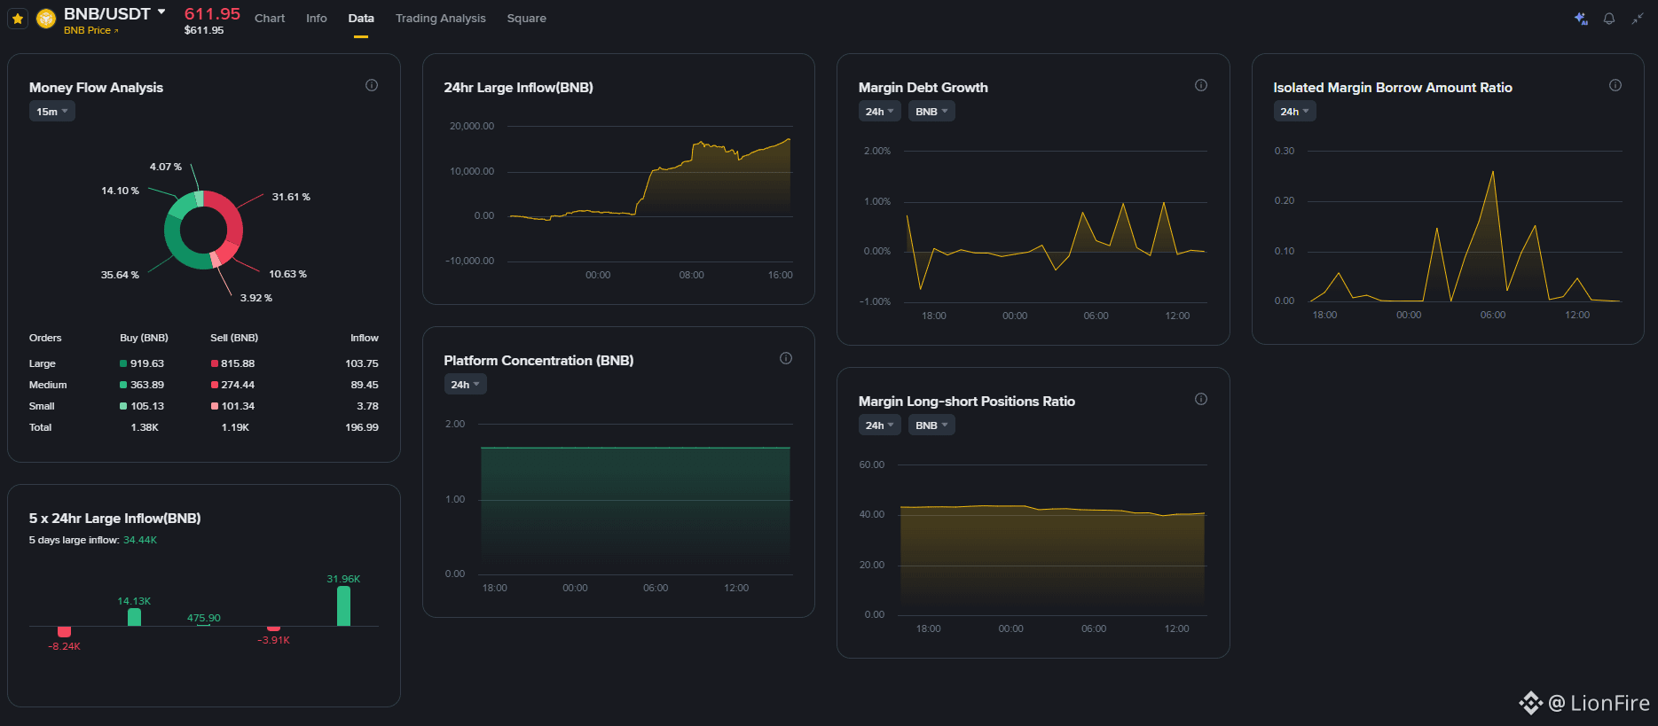1658x726 pixels.
Task: Open the Info tab
Action: tap(317, 18)
